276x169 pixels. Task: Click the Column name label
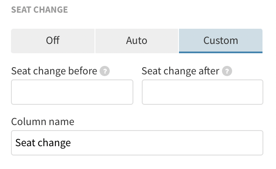[42, 122]
